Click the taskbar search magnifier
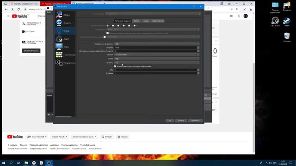The height and width of the screenshot is (166, 296). (x=11, y=163)
